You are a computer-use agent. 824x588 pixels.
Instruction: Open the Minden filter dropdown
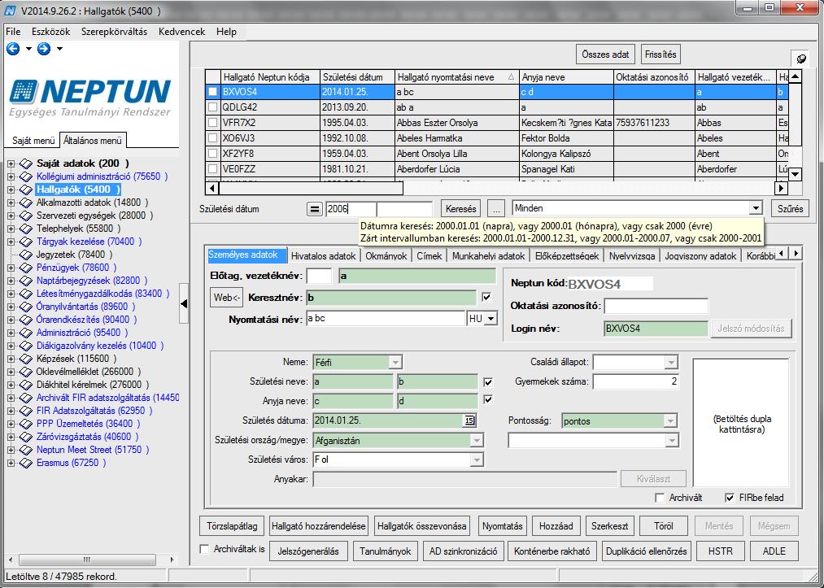click(756, 208)
